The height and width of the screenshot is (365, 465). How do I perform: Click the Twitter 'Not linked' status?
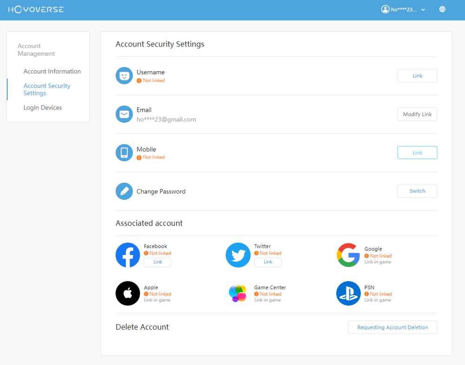coord(268,253)
